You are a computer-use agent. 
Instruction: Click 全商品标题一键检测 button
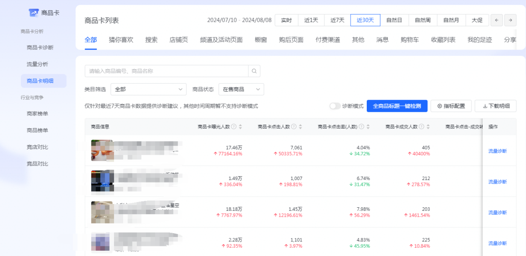click(x=397, y=106)
